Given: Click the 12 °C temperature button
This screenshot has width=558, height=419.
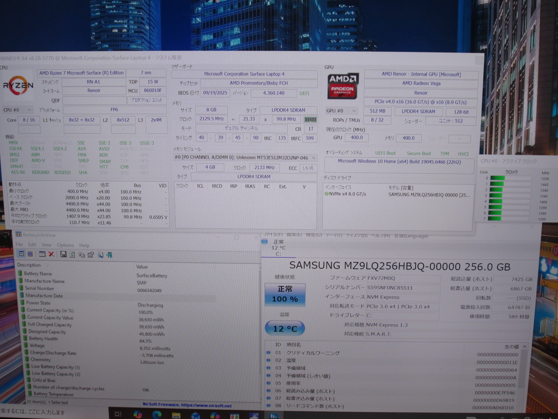Looking at the screenshot, I should click(x=285, y=329).
